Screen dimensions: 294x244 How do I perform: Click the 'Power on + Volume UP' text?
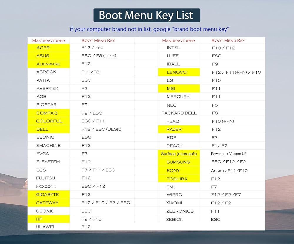point(228,154)
